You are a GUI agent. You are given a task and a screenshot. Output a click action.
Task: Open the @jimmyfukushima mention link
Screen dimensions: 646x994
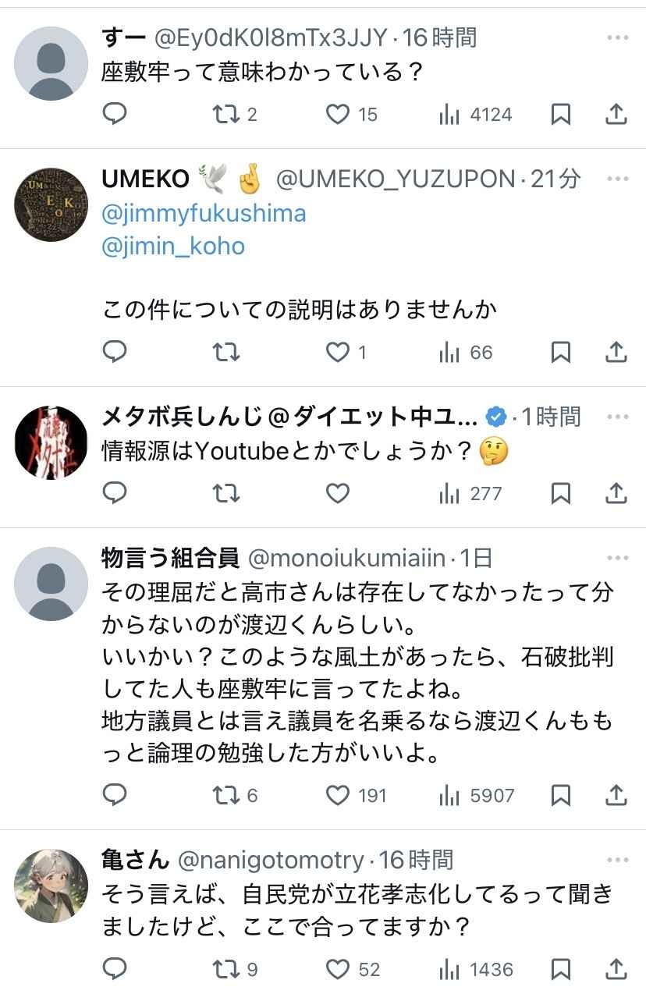click(204, 213)
